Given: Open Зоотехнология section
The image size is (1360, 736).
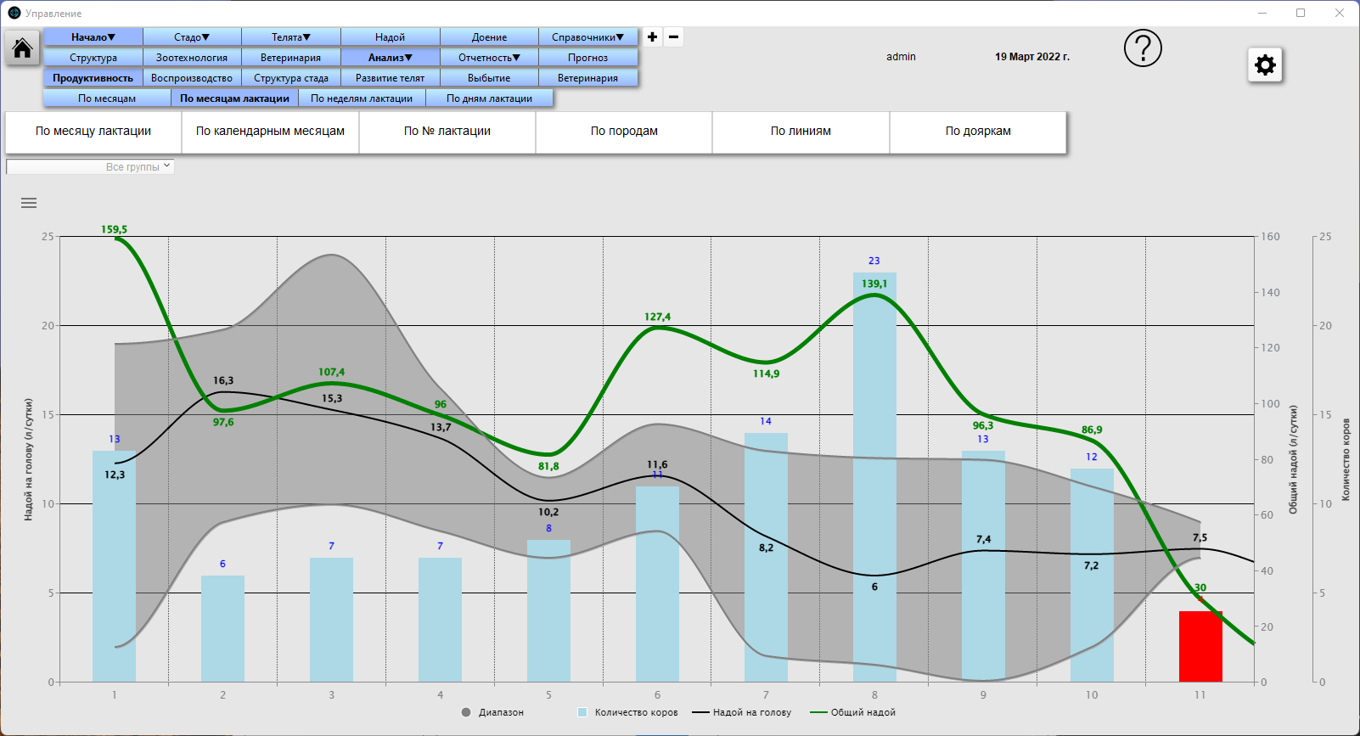Looking at the screenshot, I should (x=192, y=58).
